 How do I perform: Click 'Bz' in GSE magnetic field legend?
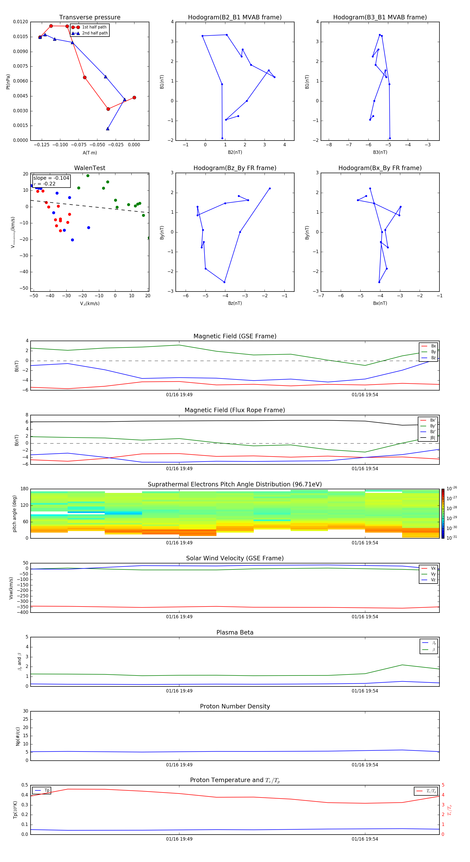[429, 358]
